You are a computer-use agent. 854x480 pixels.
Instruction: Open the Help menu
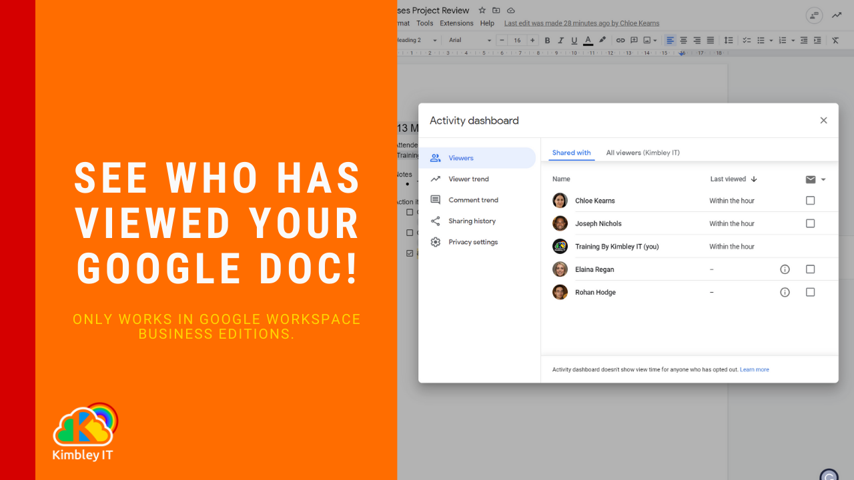[488, 23]
